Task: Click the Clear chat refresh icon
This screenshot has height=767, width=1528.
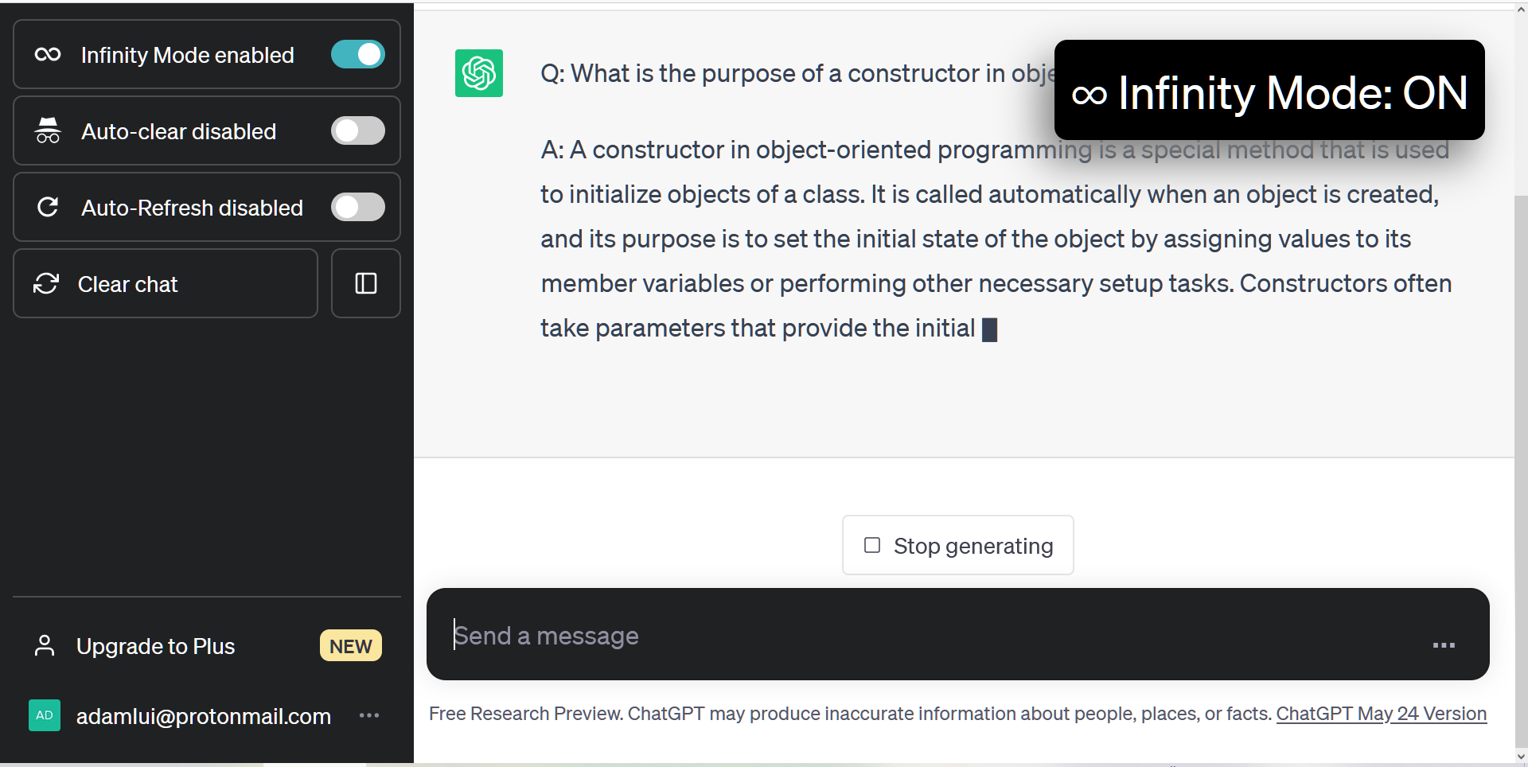Action: point(46,283)
